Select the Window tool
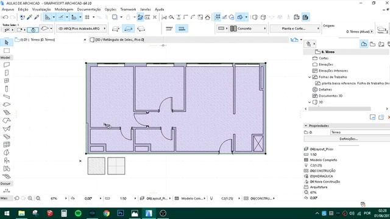Screen dimensions: 390x219 coord(7,81)
